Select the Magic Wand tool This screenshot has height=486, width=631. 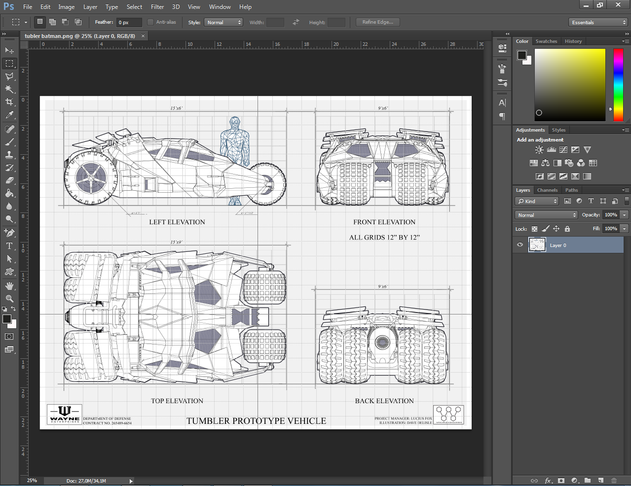pos(9,89)
